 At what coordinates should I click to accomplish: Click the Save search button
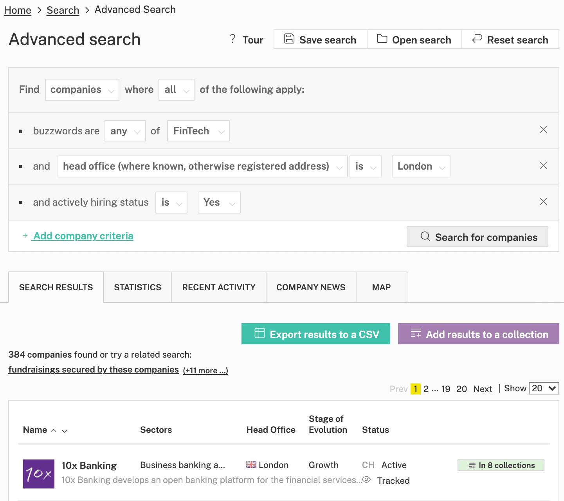pos(321,39)
